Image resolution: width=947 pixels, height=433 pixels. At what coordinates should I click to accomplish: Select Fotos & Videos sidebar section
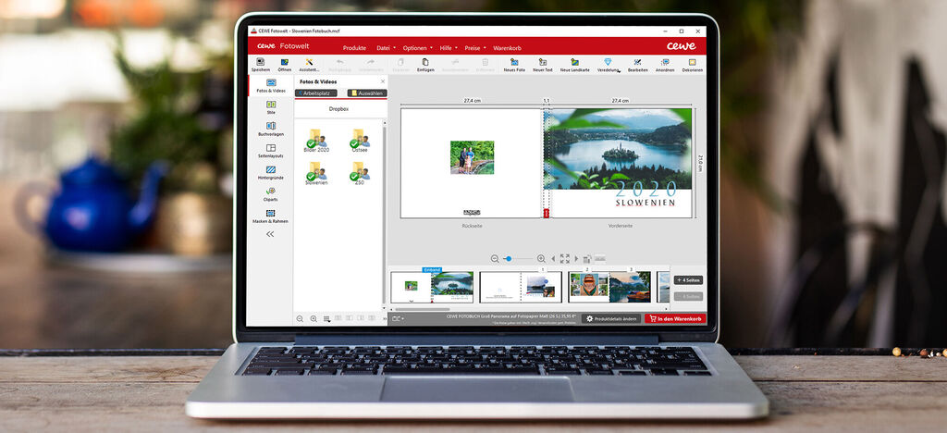point(271,86)
